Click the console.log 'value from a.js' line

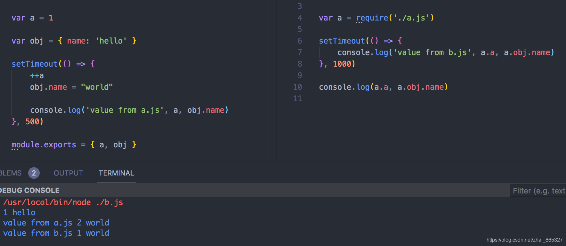pyautogui.click(x=129, y=110)
